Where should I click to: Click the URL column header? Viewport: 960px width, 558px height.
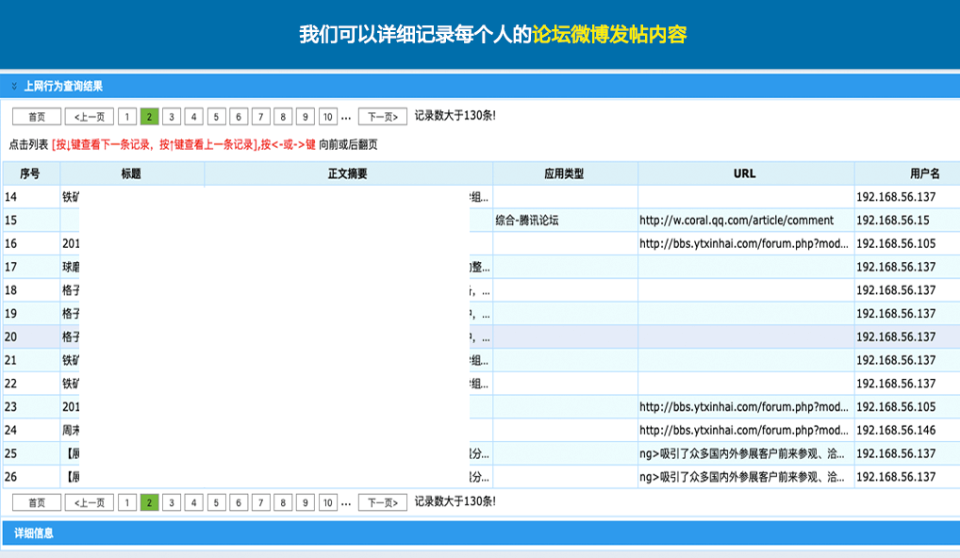pyautogui.click(x=745, y=173)
